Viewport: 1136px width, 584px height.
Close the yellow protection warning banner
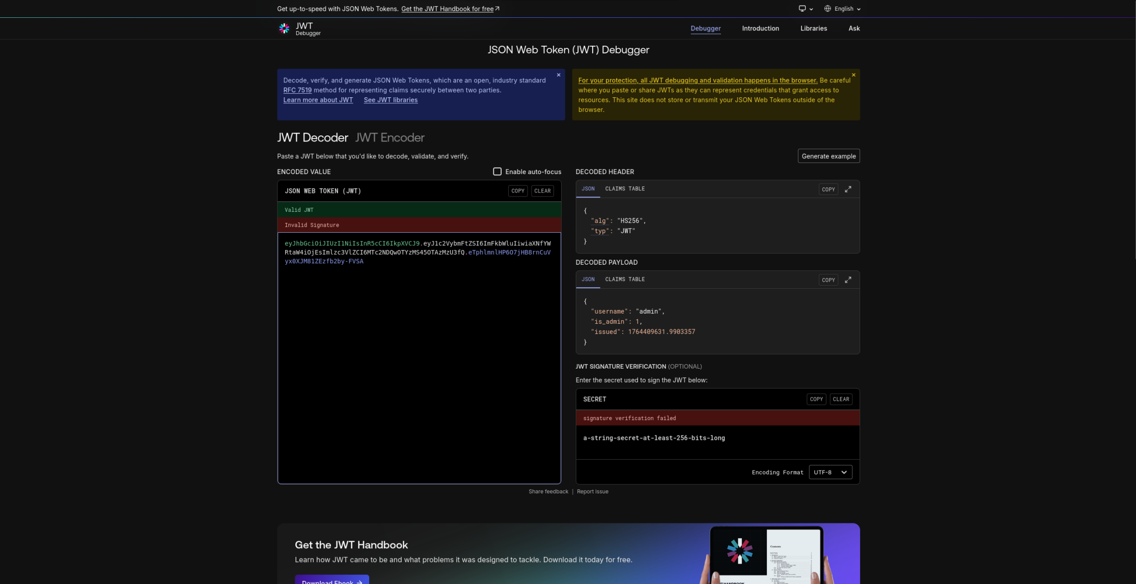tap(853, 75)
